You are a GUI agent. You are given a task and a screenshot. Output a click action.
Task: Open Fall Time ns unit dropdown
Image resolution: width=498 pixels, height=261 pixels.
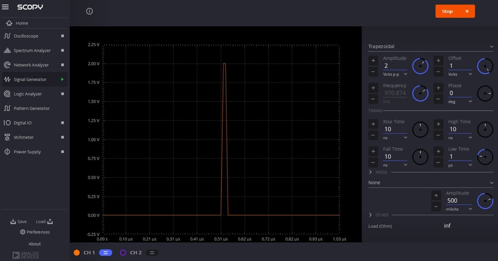(x=395, y=165)
